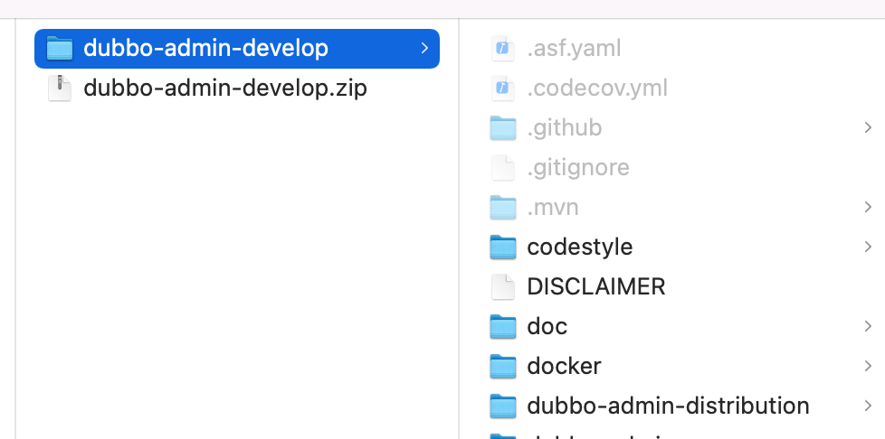Click the .asf.yaml file icon
Image resolution: width=885 pixels, height=439 pixels.
pyautogui.click(x=502, y=49)
